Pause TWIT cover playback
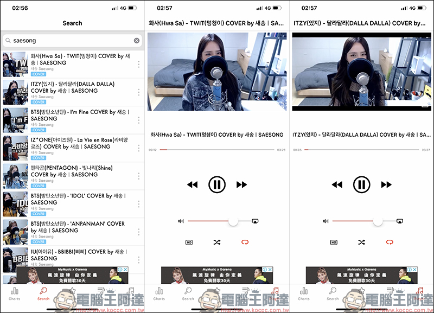The width and height of the screenshot is (434, 313). [217, 184]
